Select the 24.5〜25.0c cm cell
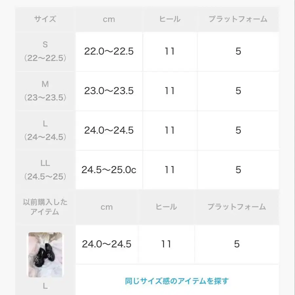 tap(109, 170)
